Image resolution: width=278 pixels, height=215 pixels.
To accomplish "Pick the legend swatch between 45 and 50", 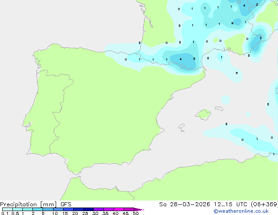I will pos(129,209).
